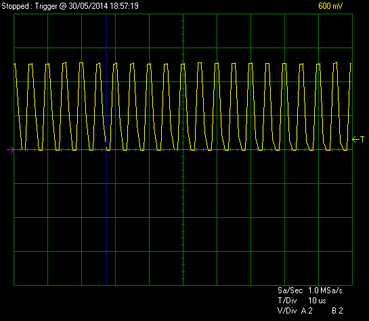
Task: Click the T/Div label
Action: click(x=287, y=301)
